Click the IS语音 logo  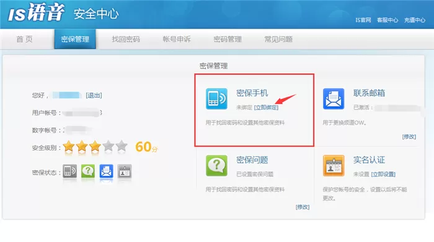(36, 13)
